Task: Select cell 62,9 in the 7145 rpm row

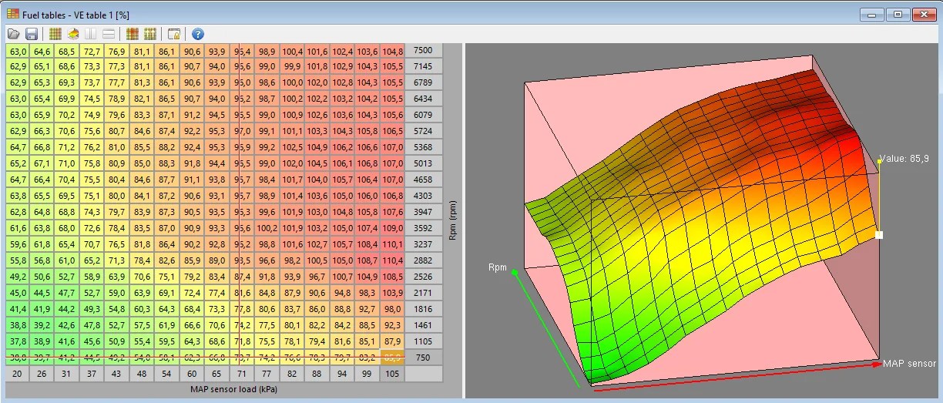Action: click(x=18, y=67)
